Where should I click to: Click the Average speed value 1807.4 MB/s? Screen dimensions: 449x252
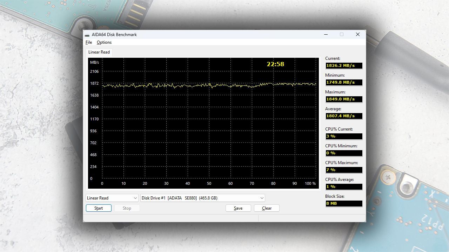344,116
